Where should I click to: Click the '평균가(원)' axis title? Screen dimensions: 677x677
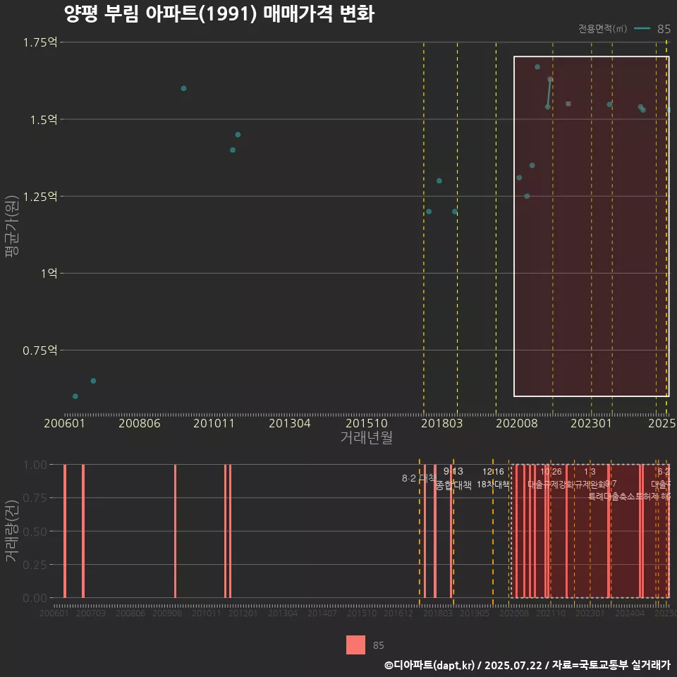[12, 226]
